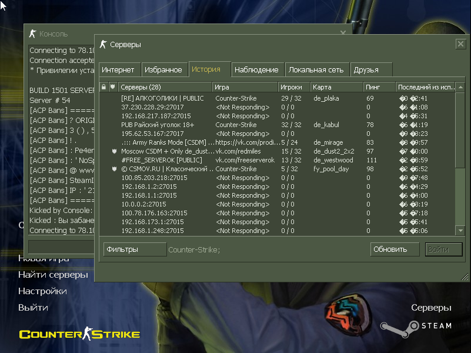Select server 37.230.228.29:27017

[x=278, y=107]
